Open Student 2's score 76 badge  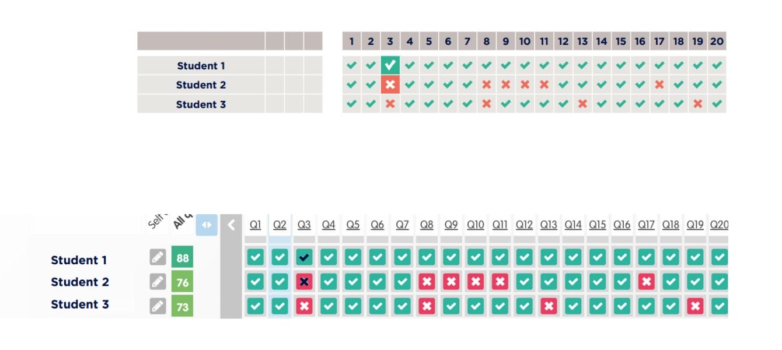coord(182,282)
